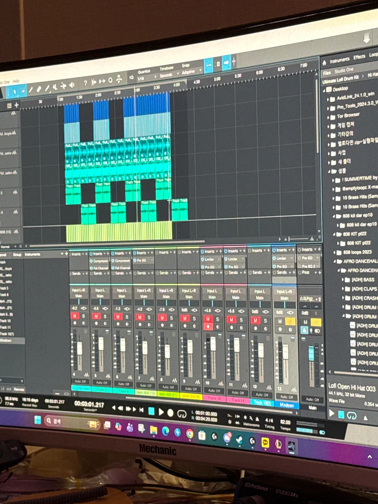This screenshot has height=504, width=378.
Task: Open the Windows Start menu
Action: coord(38,420)
